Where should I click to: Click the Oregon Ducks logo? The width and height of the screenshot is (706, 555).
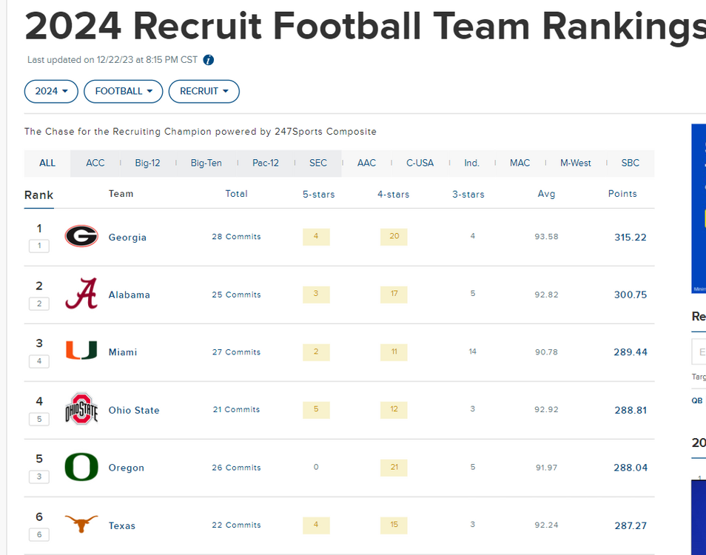click(x=81, y=467)
